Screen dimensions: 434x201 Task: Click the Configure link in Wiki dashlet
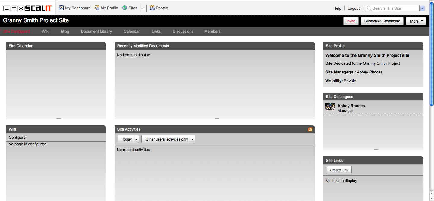[17, 137]
